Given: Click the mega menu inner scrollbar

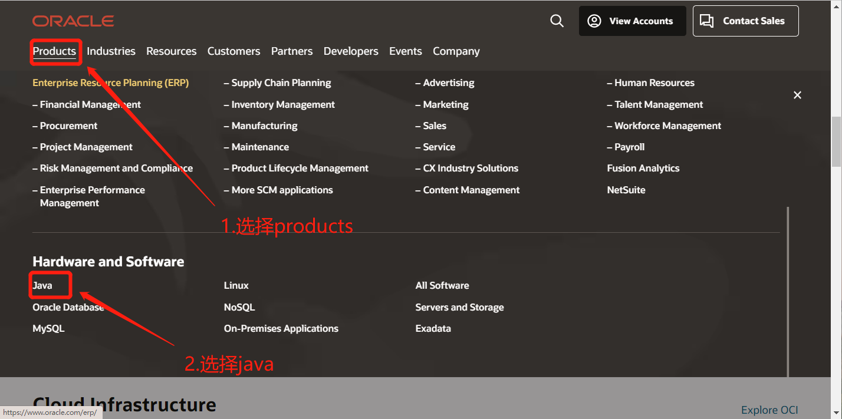Looking at the screenshot, I should (788, 292).
